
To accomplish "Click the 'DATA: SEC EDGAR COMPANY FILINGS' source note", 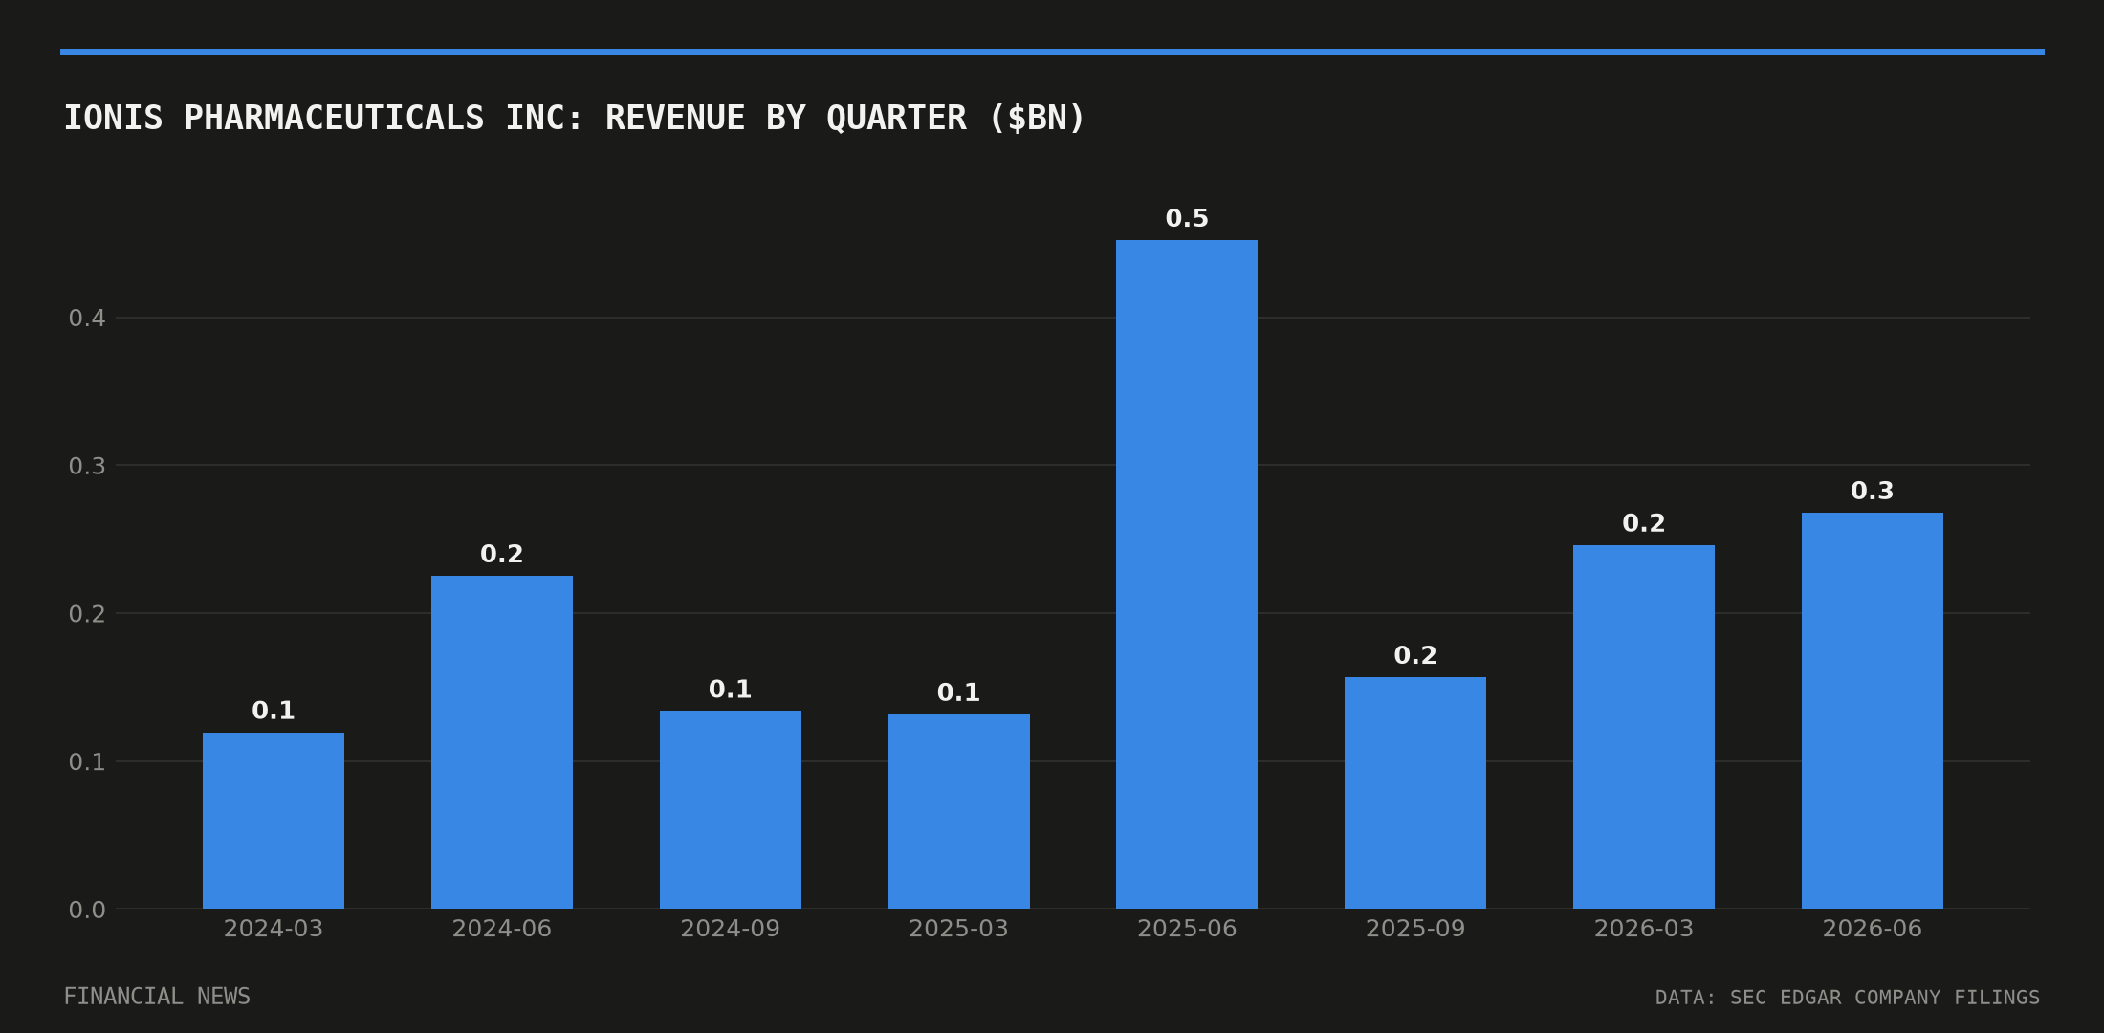I will click(1848, 998).
